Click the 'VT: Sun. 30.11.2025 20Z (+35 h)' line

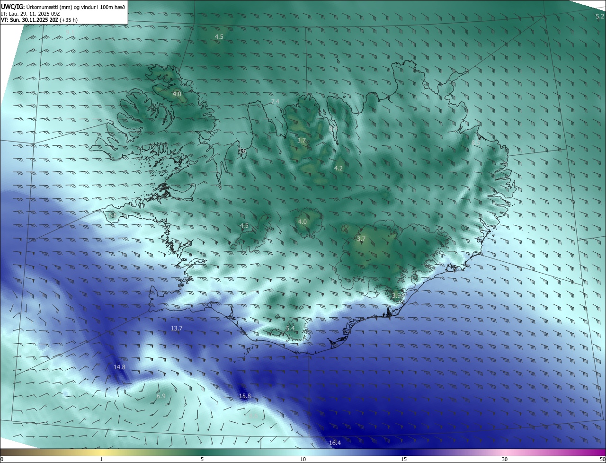[39, 20]
